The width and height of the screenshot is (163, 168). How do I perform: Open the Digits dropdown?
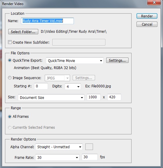click(73, 87)
